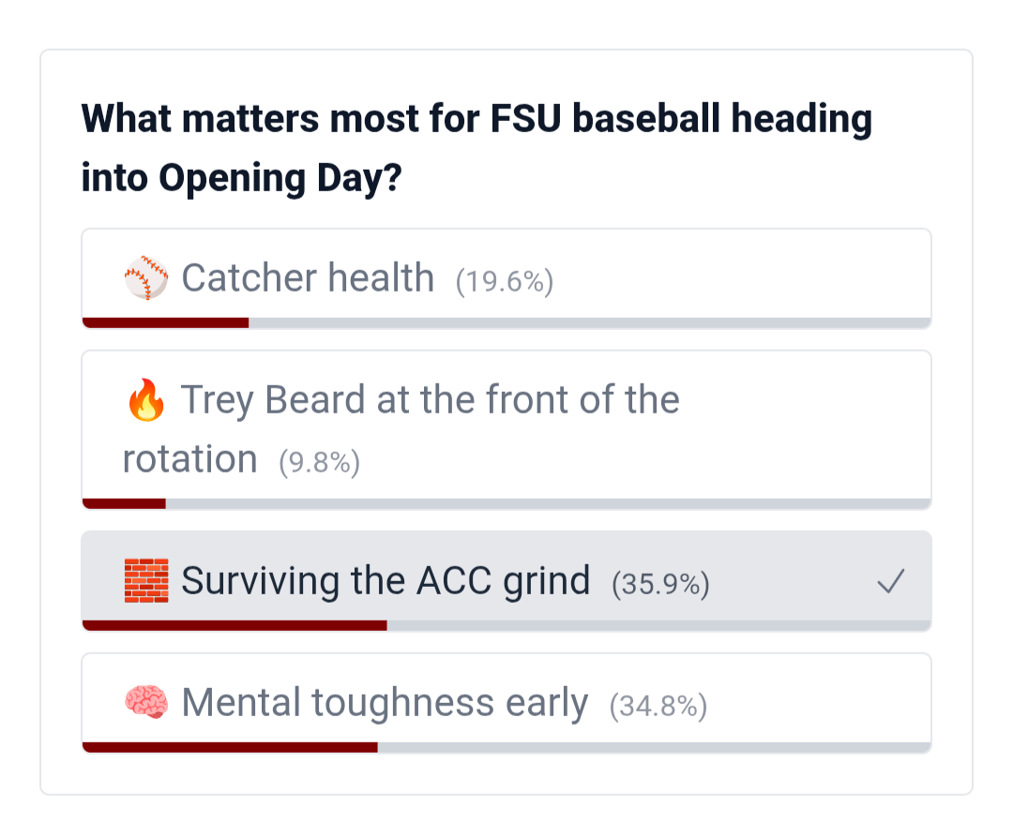
Task: Click the checkmark on the selected option
Action: pyautogui.click(x=890, y=582)
